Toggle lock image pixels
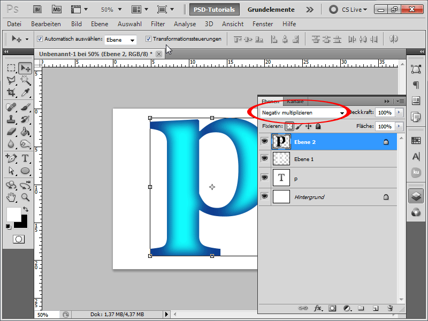Viewport: 428px width, 321px height. [x=299, y=126]
